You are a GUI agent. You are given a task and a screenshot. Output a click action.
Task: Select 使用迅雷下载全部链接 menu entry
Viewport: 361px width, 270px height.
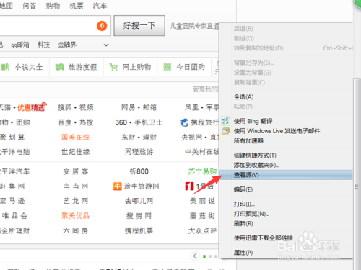(264, 238)
